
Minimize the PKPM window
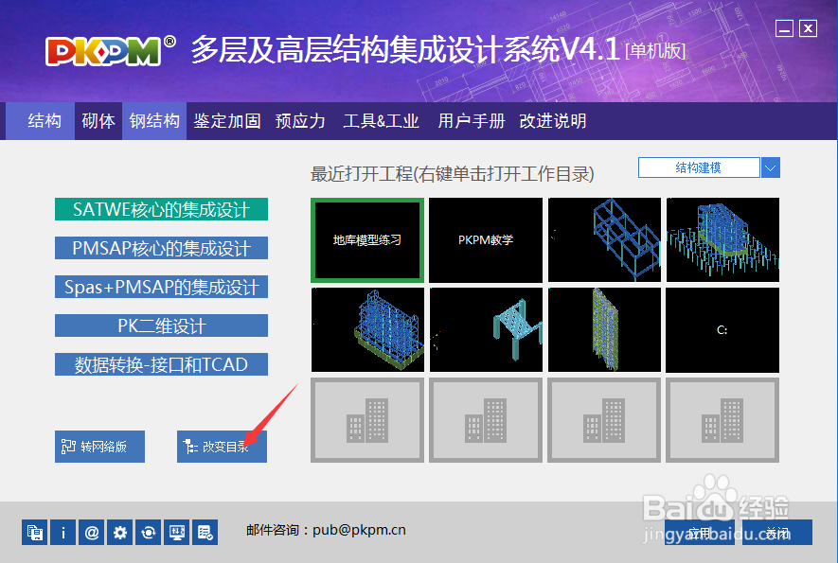[x=785, y=27]
